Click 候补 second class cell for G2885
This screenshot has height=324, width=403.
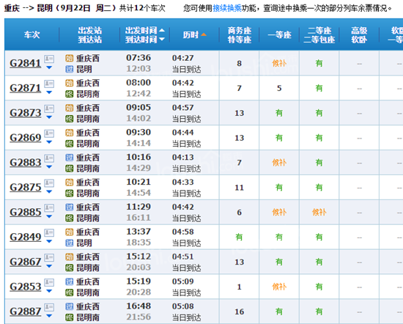click(x=319, y=212)
